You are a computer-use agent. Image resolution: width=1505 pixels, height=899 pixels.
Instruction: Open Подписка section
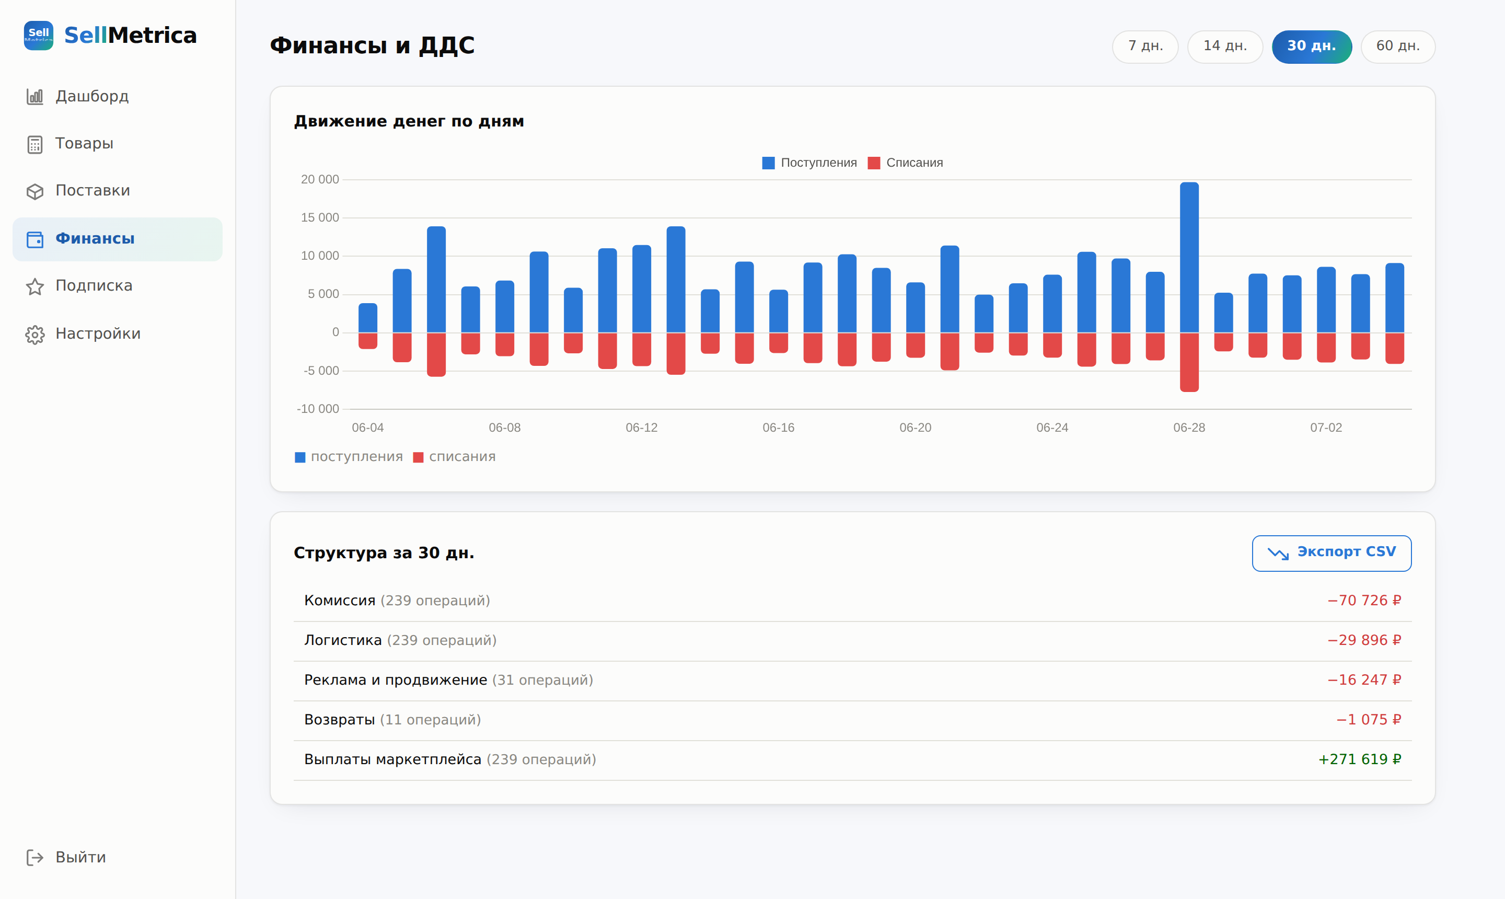tap(118, 286)
